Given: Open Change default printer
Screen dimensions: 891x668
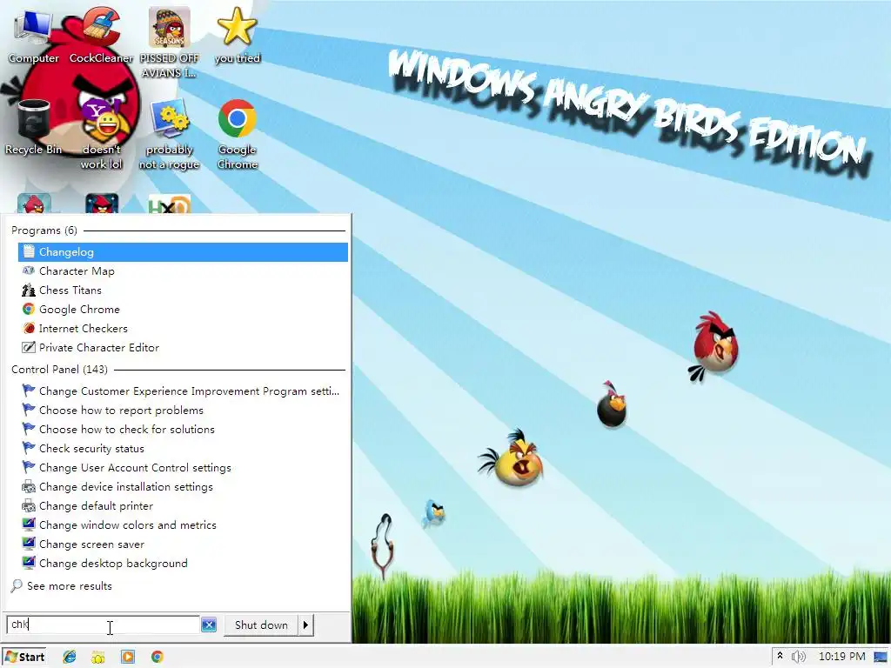Looking at the screenshot, I should pyautogui.click(x=183, y=505).
